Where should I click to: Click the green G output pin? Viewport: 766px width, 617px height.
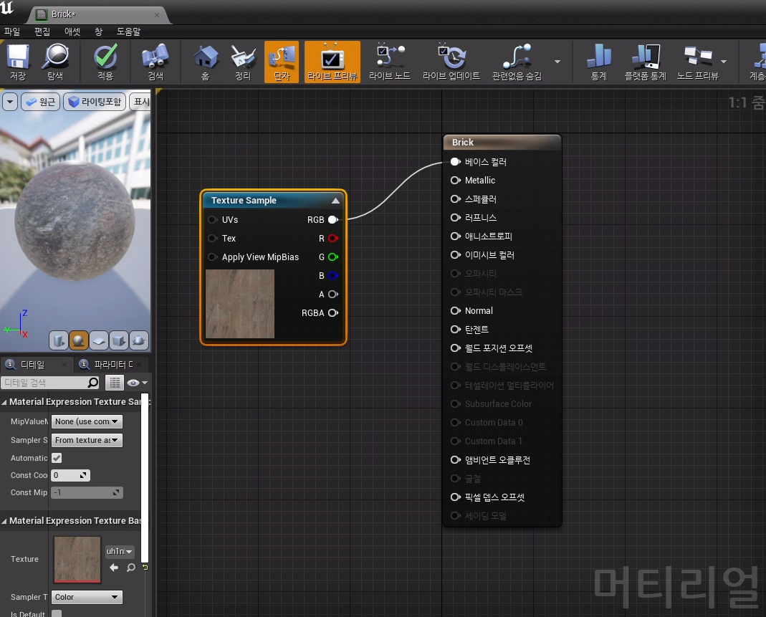coord(333,257)
